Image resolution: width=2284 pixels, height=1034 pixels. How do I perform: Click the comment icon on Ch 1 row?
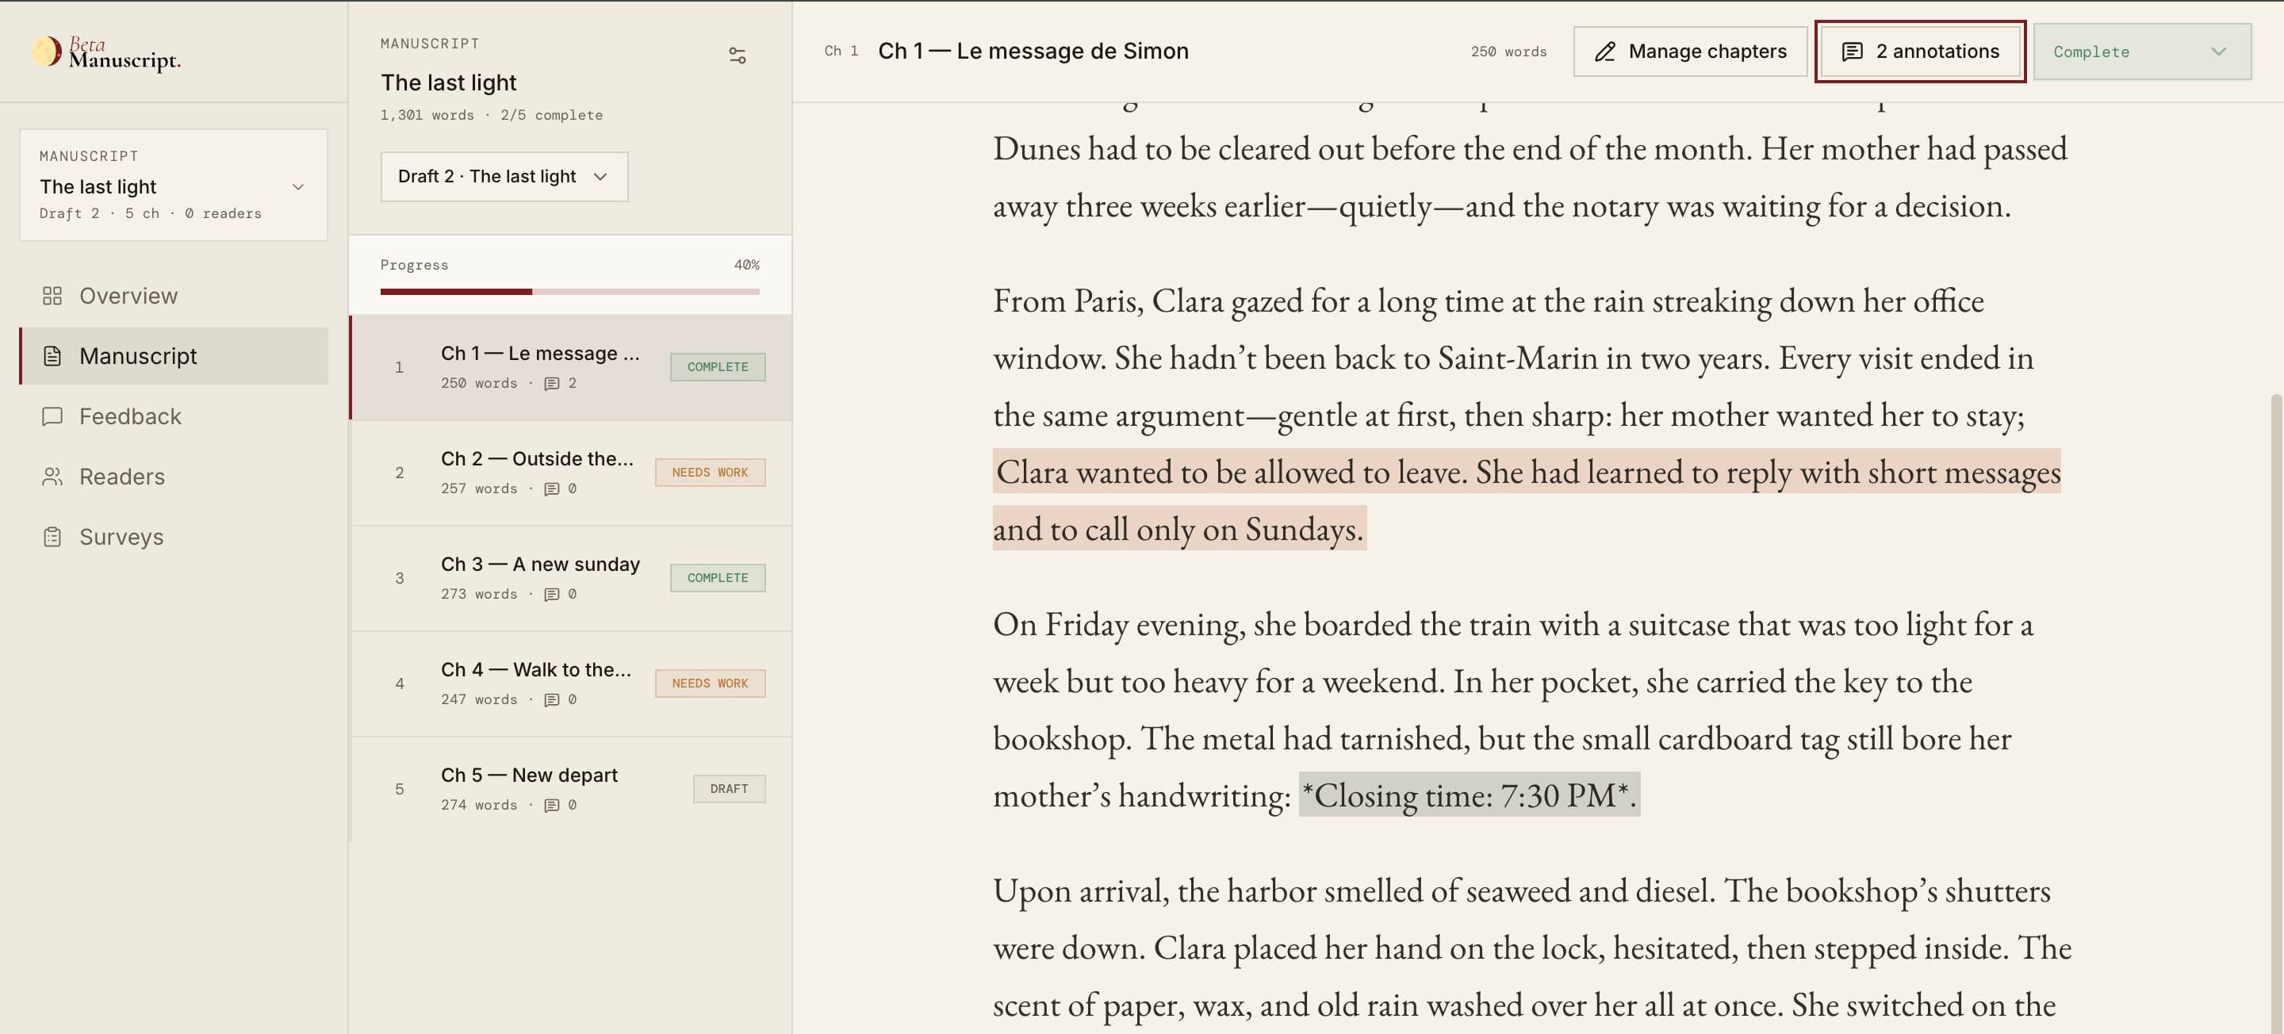[x=551, y=383]
